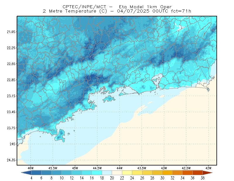Click the left arrow end of colorbar
This screenshot has width=234, height=181.
26,173
